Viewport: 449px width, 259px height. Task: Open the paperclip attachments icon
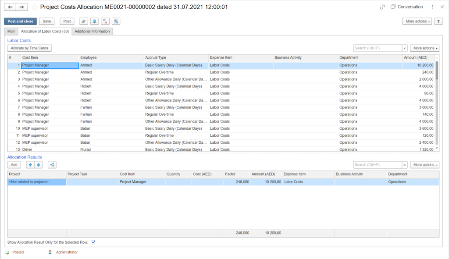84,21
